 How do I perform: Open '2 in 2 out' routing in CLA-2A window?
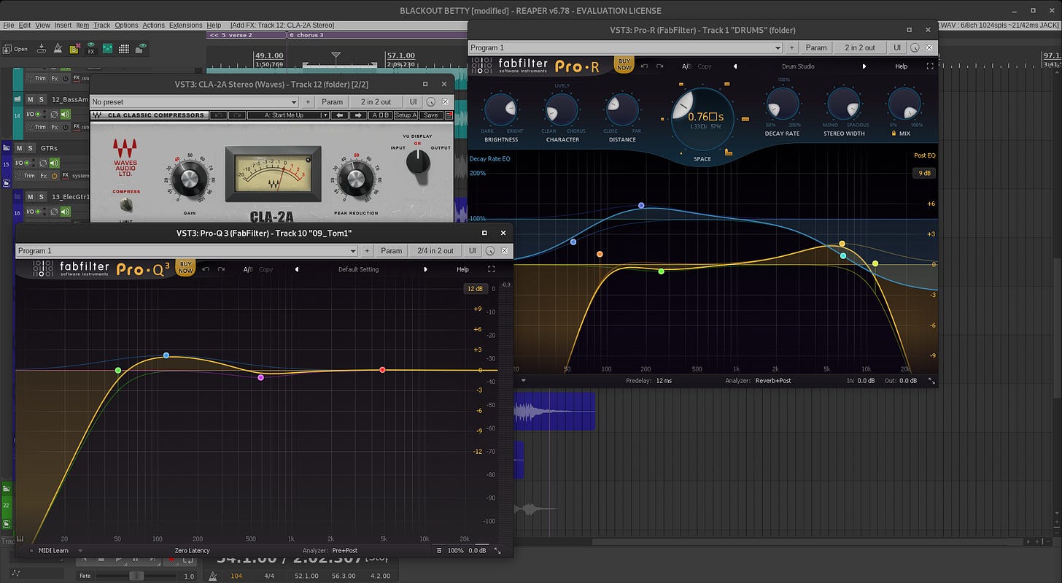376,102
